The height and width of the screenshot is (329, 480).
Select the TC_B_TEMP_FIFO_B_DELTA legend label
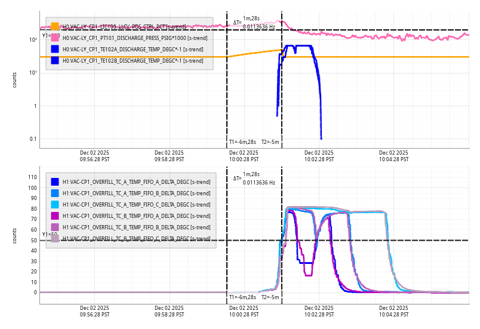coord(136,227)
